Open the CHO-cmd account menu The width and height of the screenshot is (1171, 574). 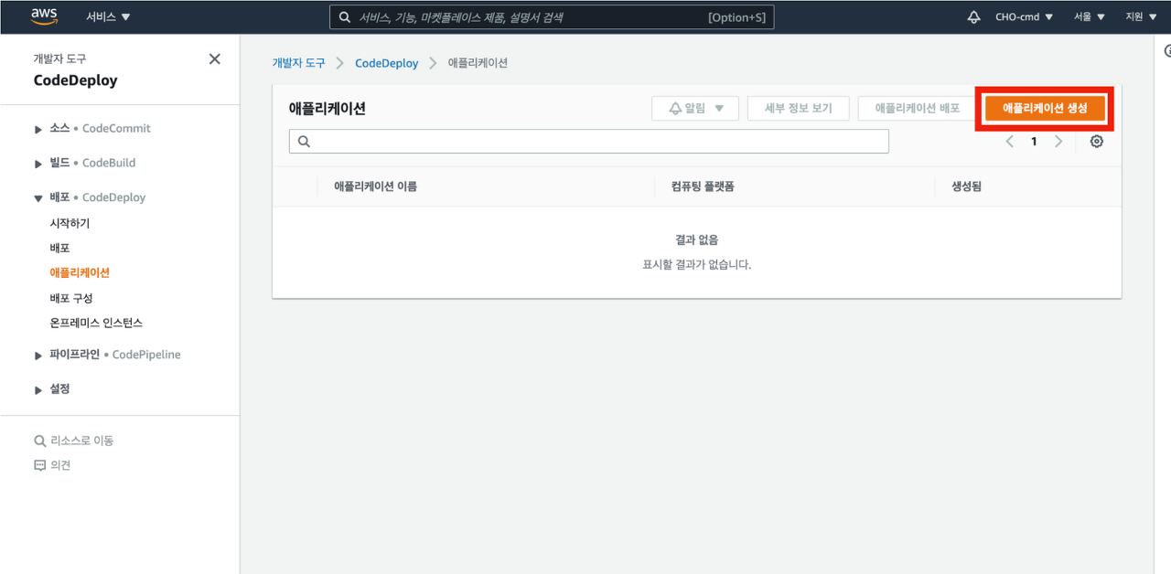click(x=1024, y=16)
